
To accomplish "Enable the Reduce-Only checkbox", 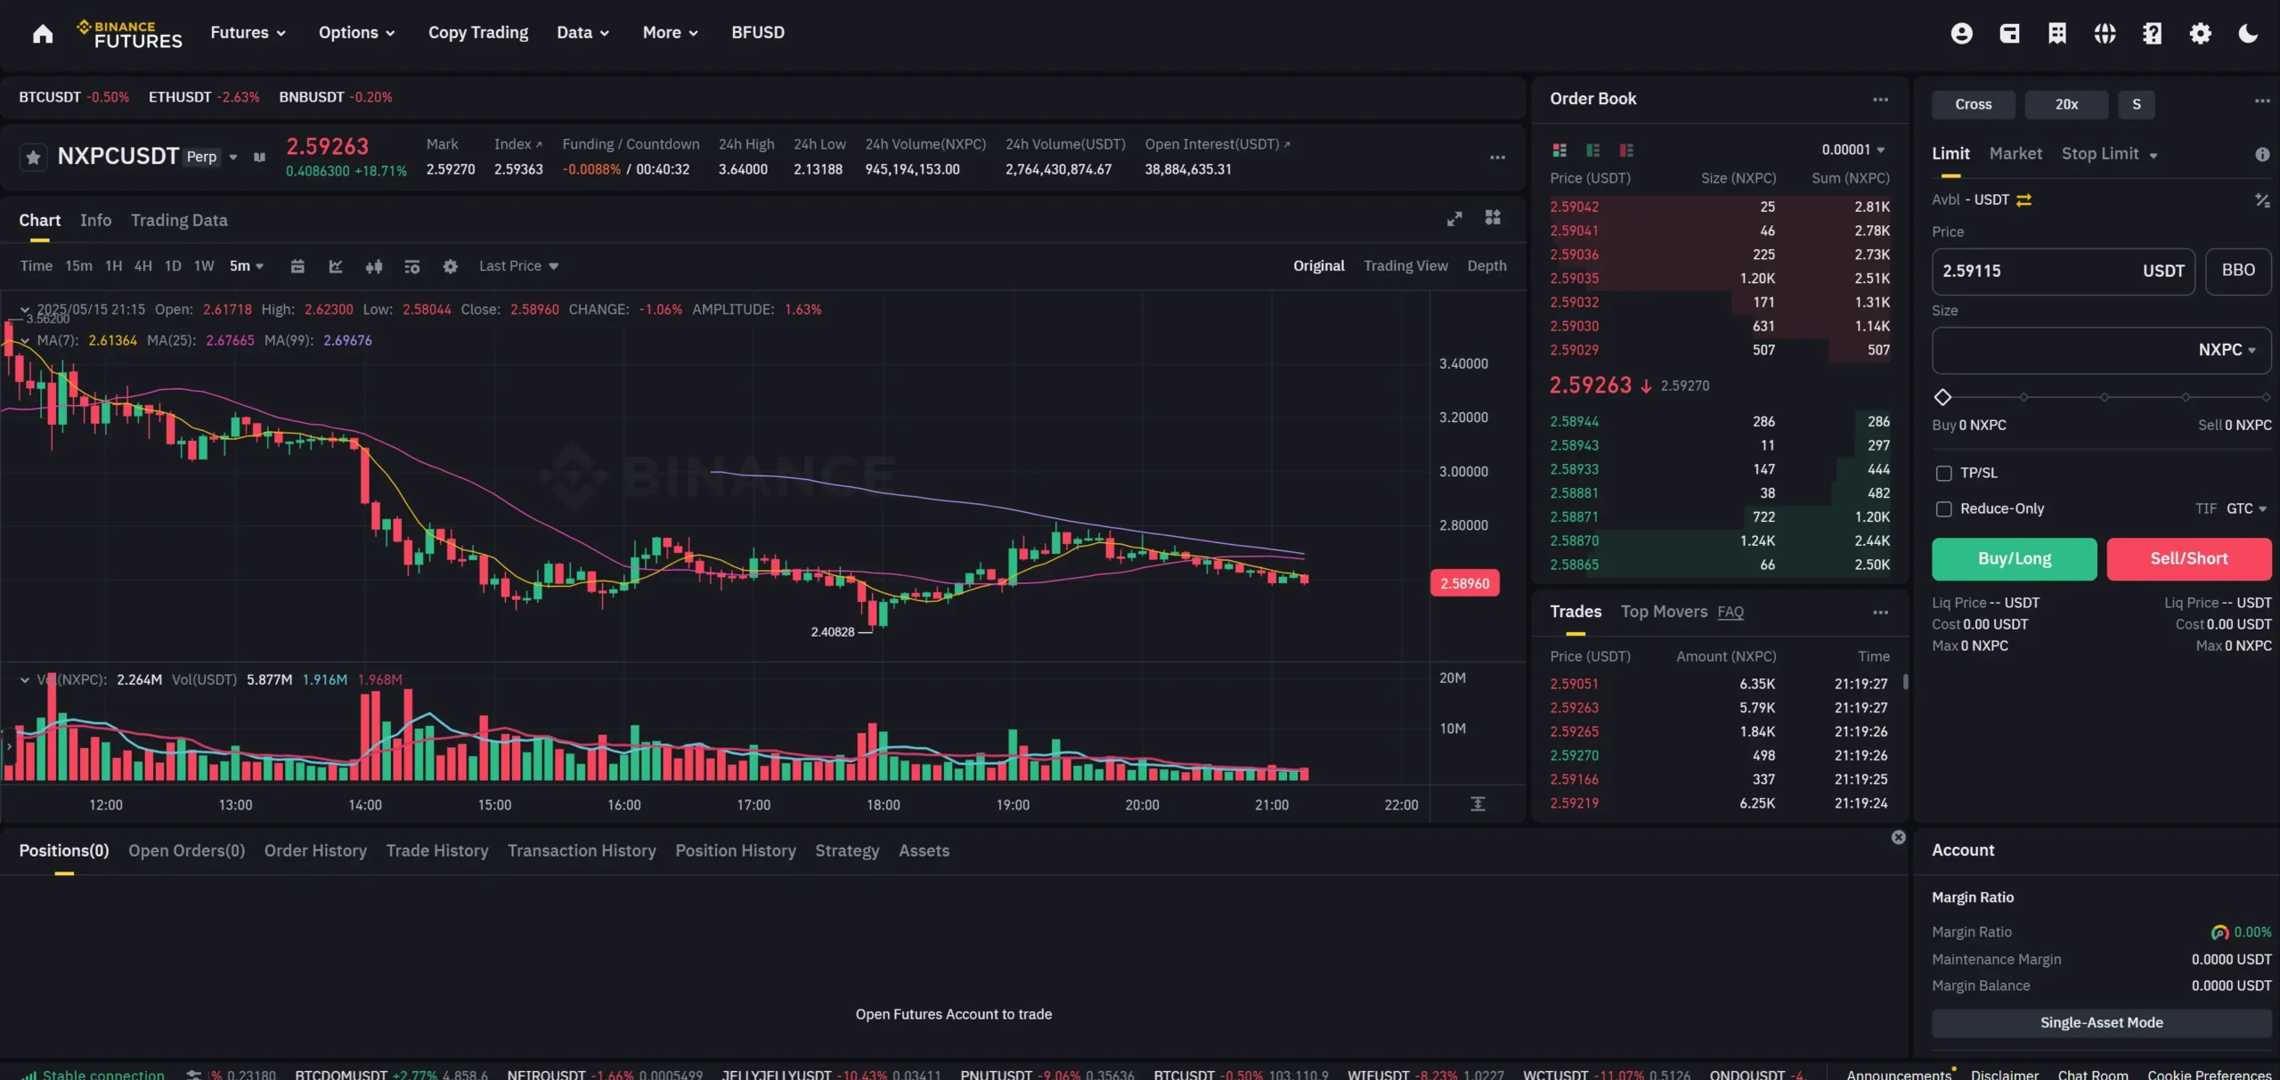I will pyautogui.click(x=1944, y=508).
